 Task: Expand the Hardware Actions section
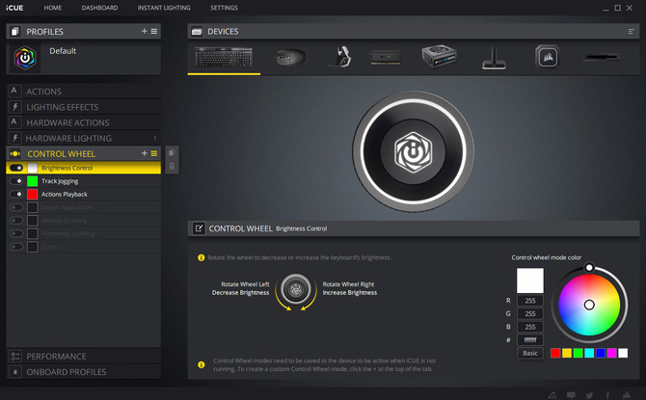(83, 122)
